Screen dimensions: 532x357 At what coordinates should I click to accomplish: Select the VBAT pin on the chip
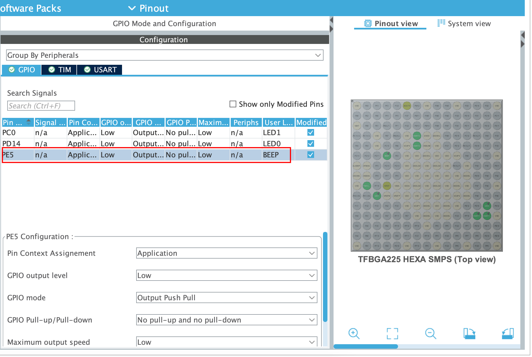pos(357,126)
